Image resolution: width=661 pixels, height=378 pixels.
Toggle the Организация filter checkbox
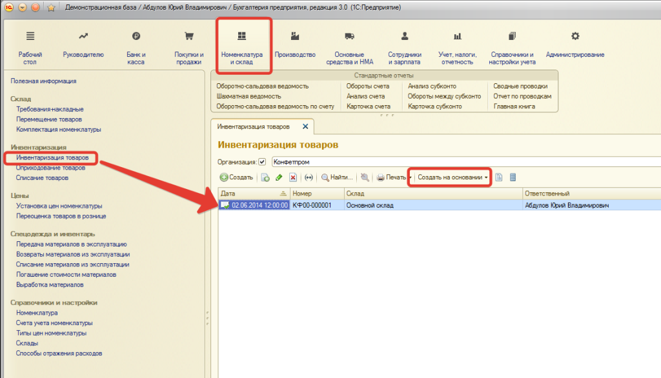click(x=262, y=162)
